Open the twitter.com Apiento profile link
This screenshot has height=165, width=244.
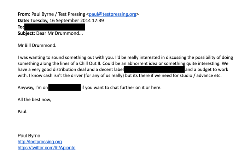coord(47,148)
